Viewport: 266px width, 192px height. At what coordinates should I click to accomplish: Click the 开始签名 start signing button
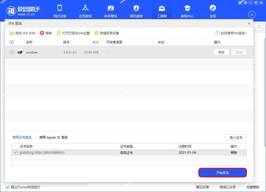[x=222, y=172]
